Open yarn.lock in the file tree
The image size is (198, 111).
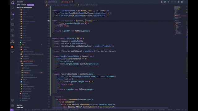(25, 101)
